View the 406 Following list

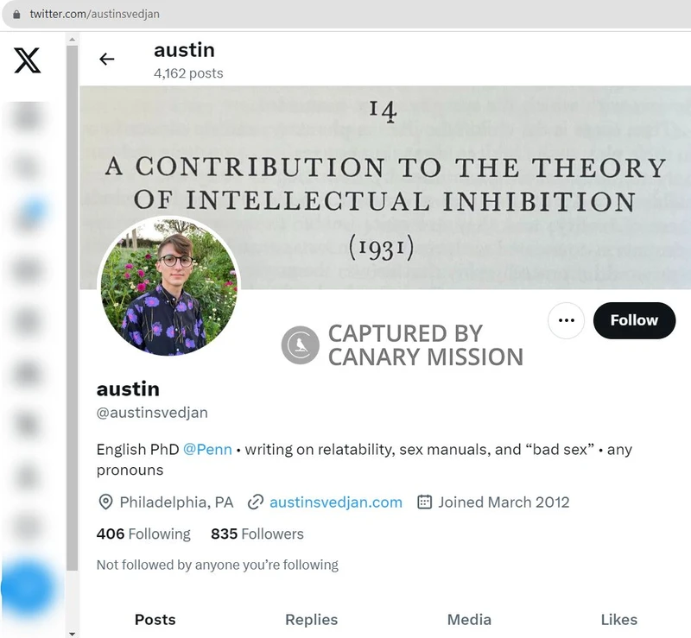(143, 534)
